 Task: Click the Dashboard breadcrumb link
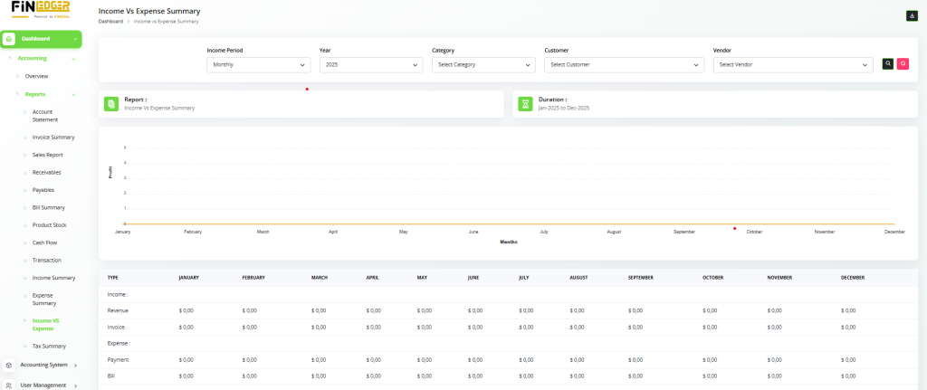(x=110, y=20)
